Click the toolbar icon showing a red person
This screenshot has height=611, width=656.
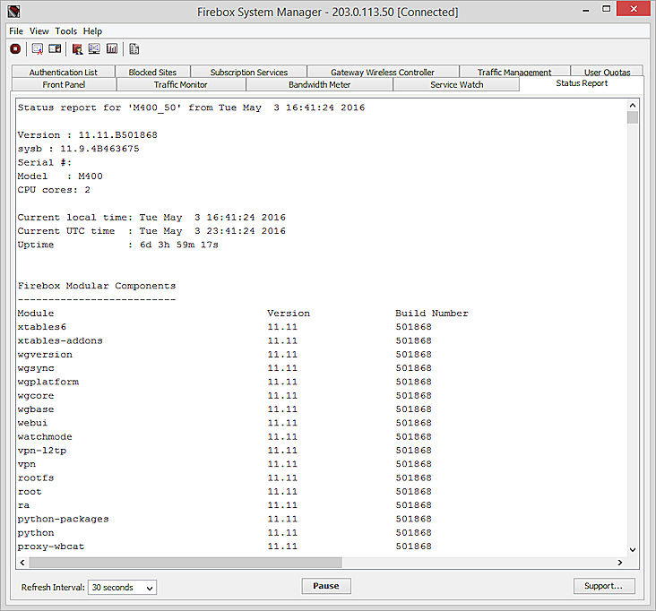pyautogui.click(x=78, y=49)
